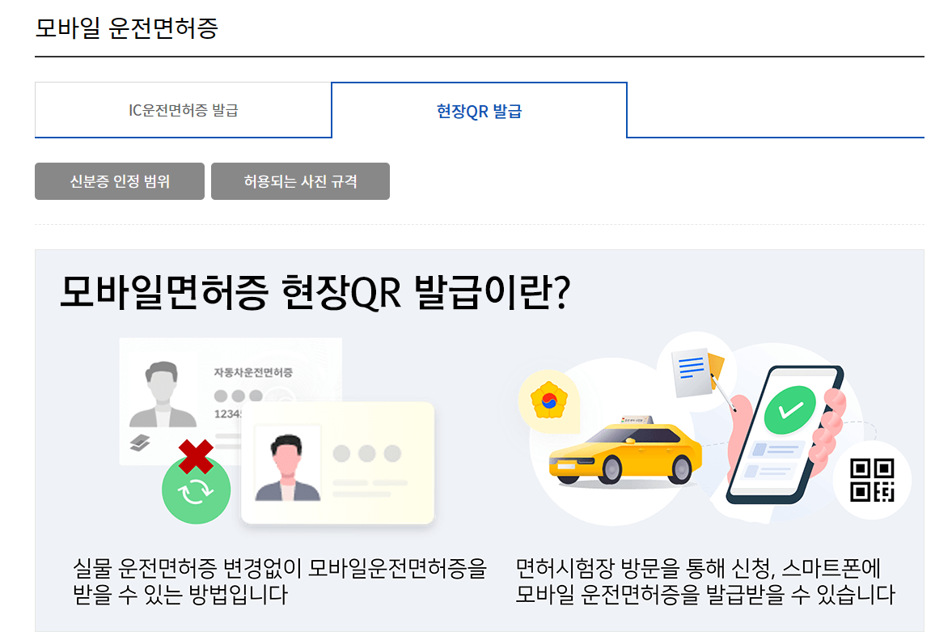Click the layered chip icon on the gray license
Viewport: 935px width, 636px height.
140,443
